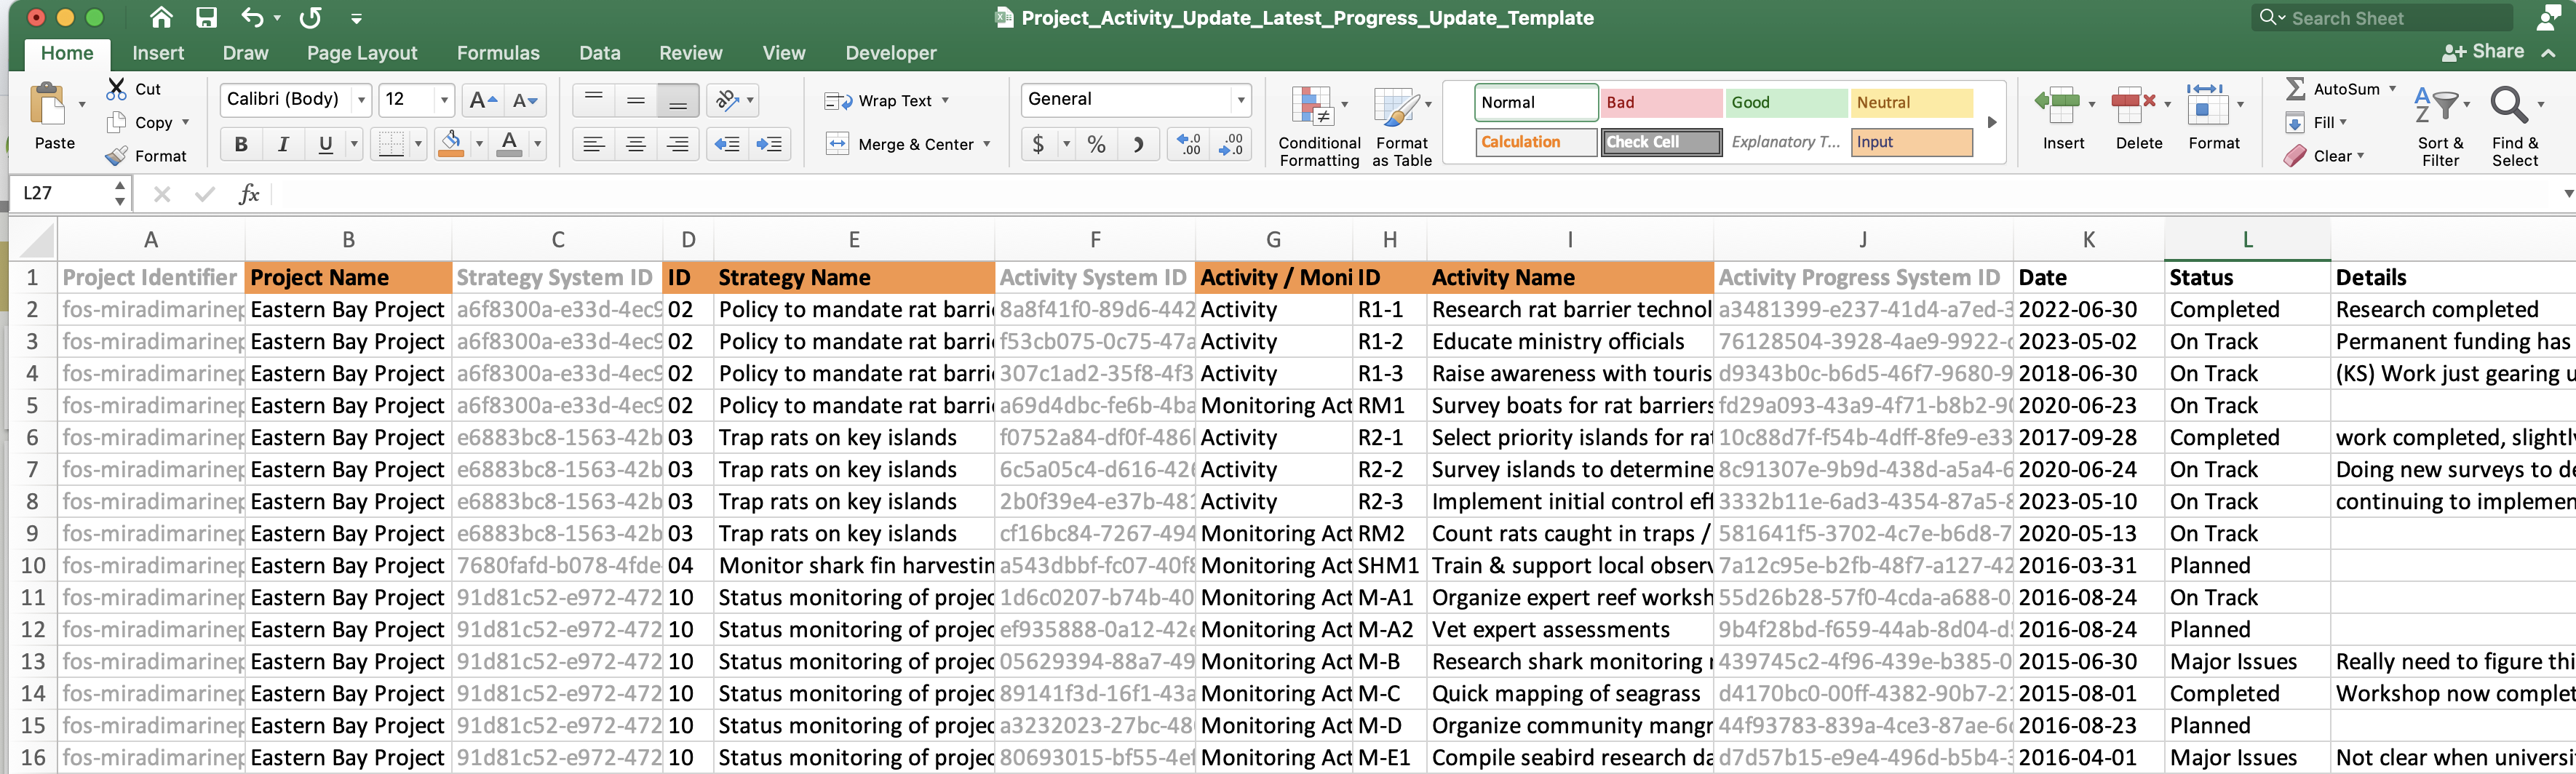The width and height of the screenshot is (2576, 774).
Task: Open the General number format dropdown
Action: point(1241,100)
